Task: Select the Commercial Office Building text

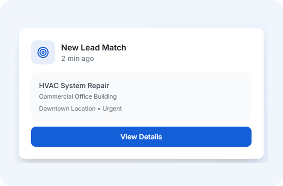Action: (78, 97)
